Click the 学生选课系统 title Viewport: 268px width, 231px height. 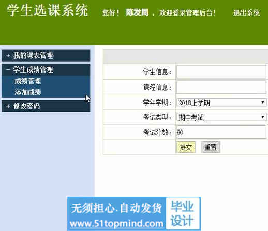[x=48, y=10]
